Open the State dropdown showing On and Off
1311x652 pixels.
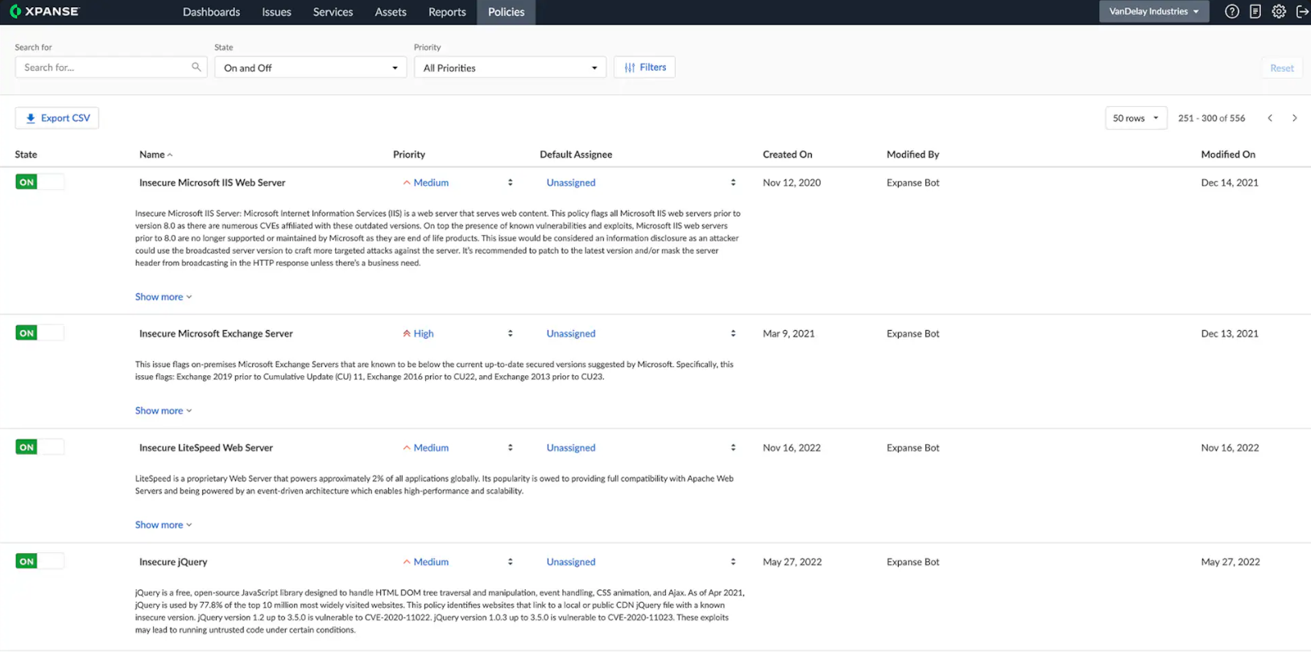[310, 68]
